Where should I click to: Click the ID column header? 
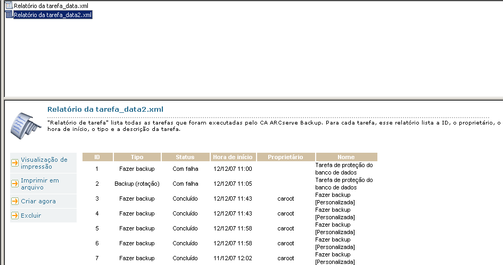click(x=97, y=157)
